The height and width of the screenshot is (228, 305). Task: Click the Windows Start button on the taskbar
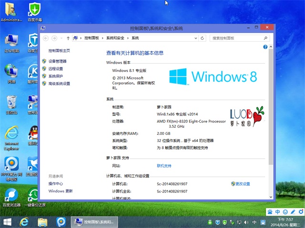click(x=8, y=222)
